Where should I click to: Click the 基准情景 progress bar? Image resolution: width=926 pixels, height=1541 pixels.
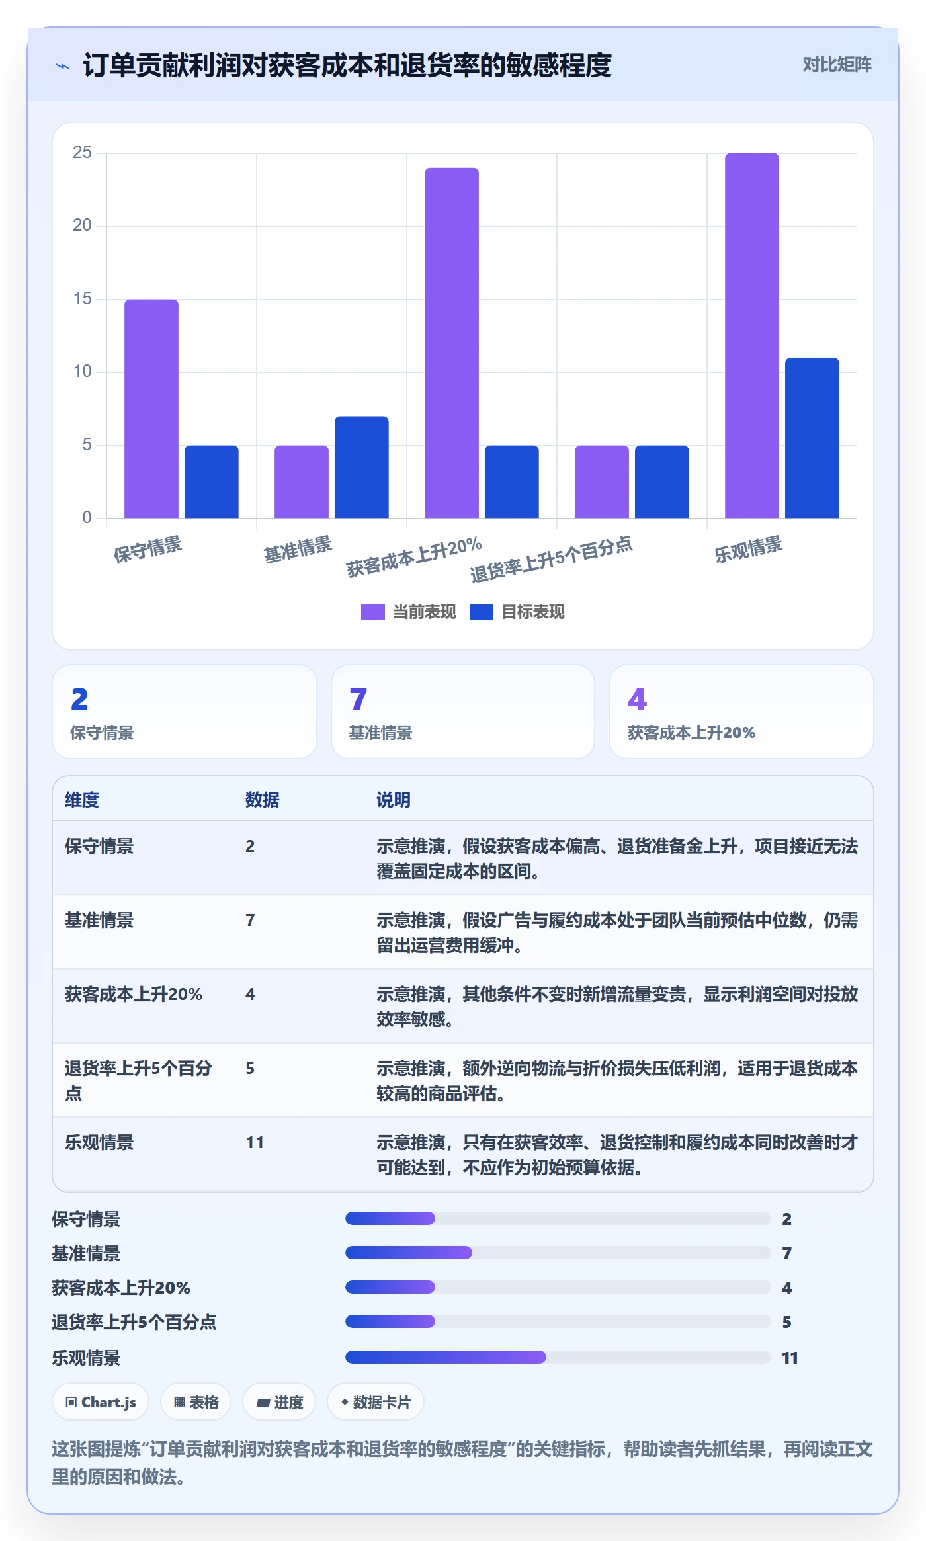click(x=558, y=1253)
